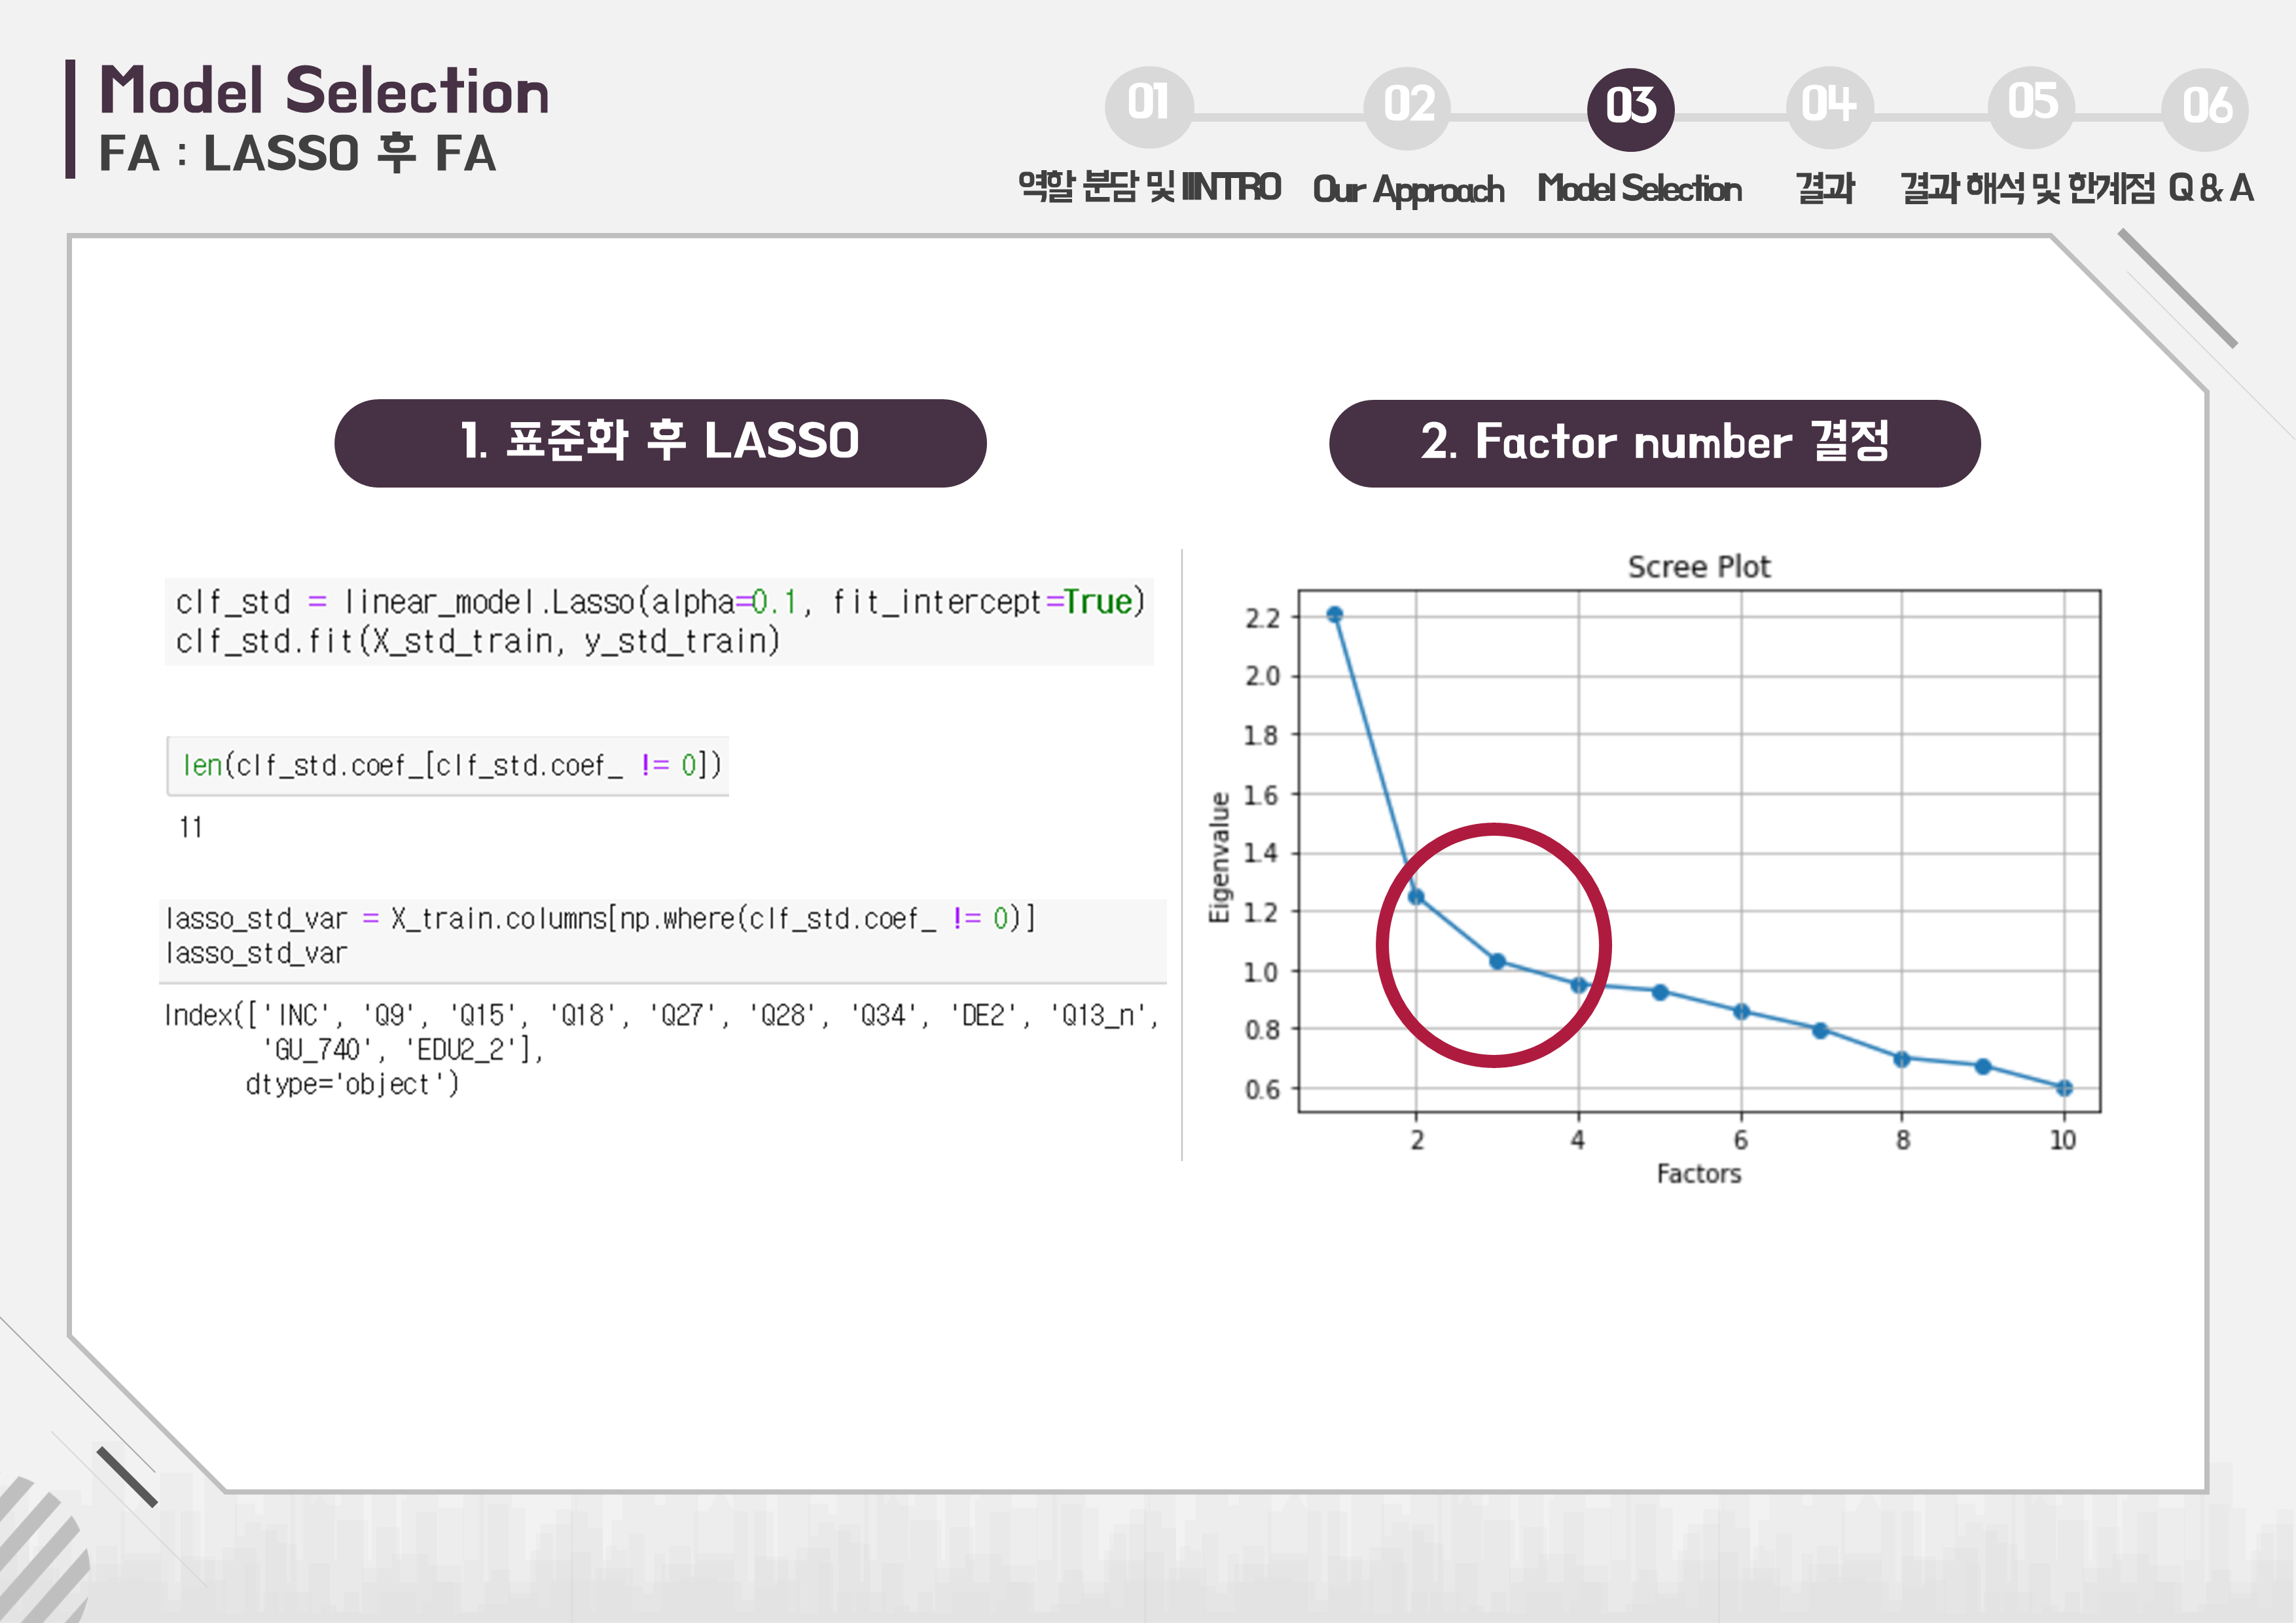Select the Model Selection nav label
Image resolution: width=2296 pixels, height=1623 pixels.
coord(1640,189)
